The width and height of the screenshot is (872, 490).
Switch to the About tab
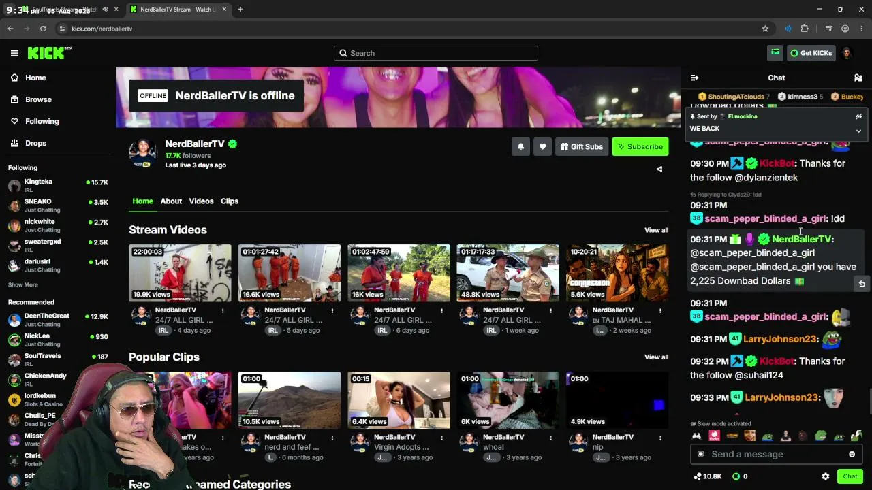click(x=171, y=201)
